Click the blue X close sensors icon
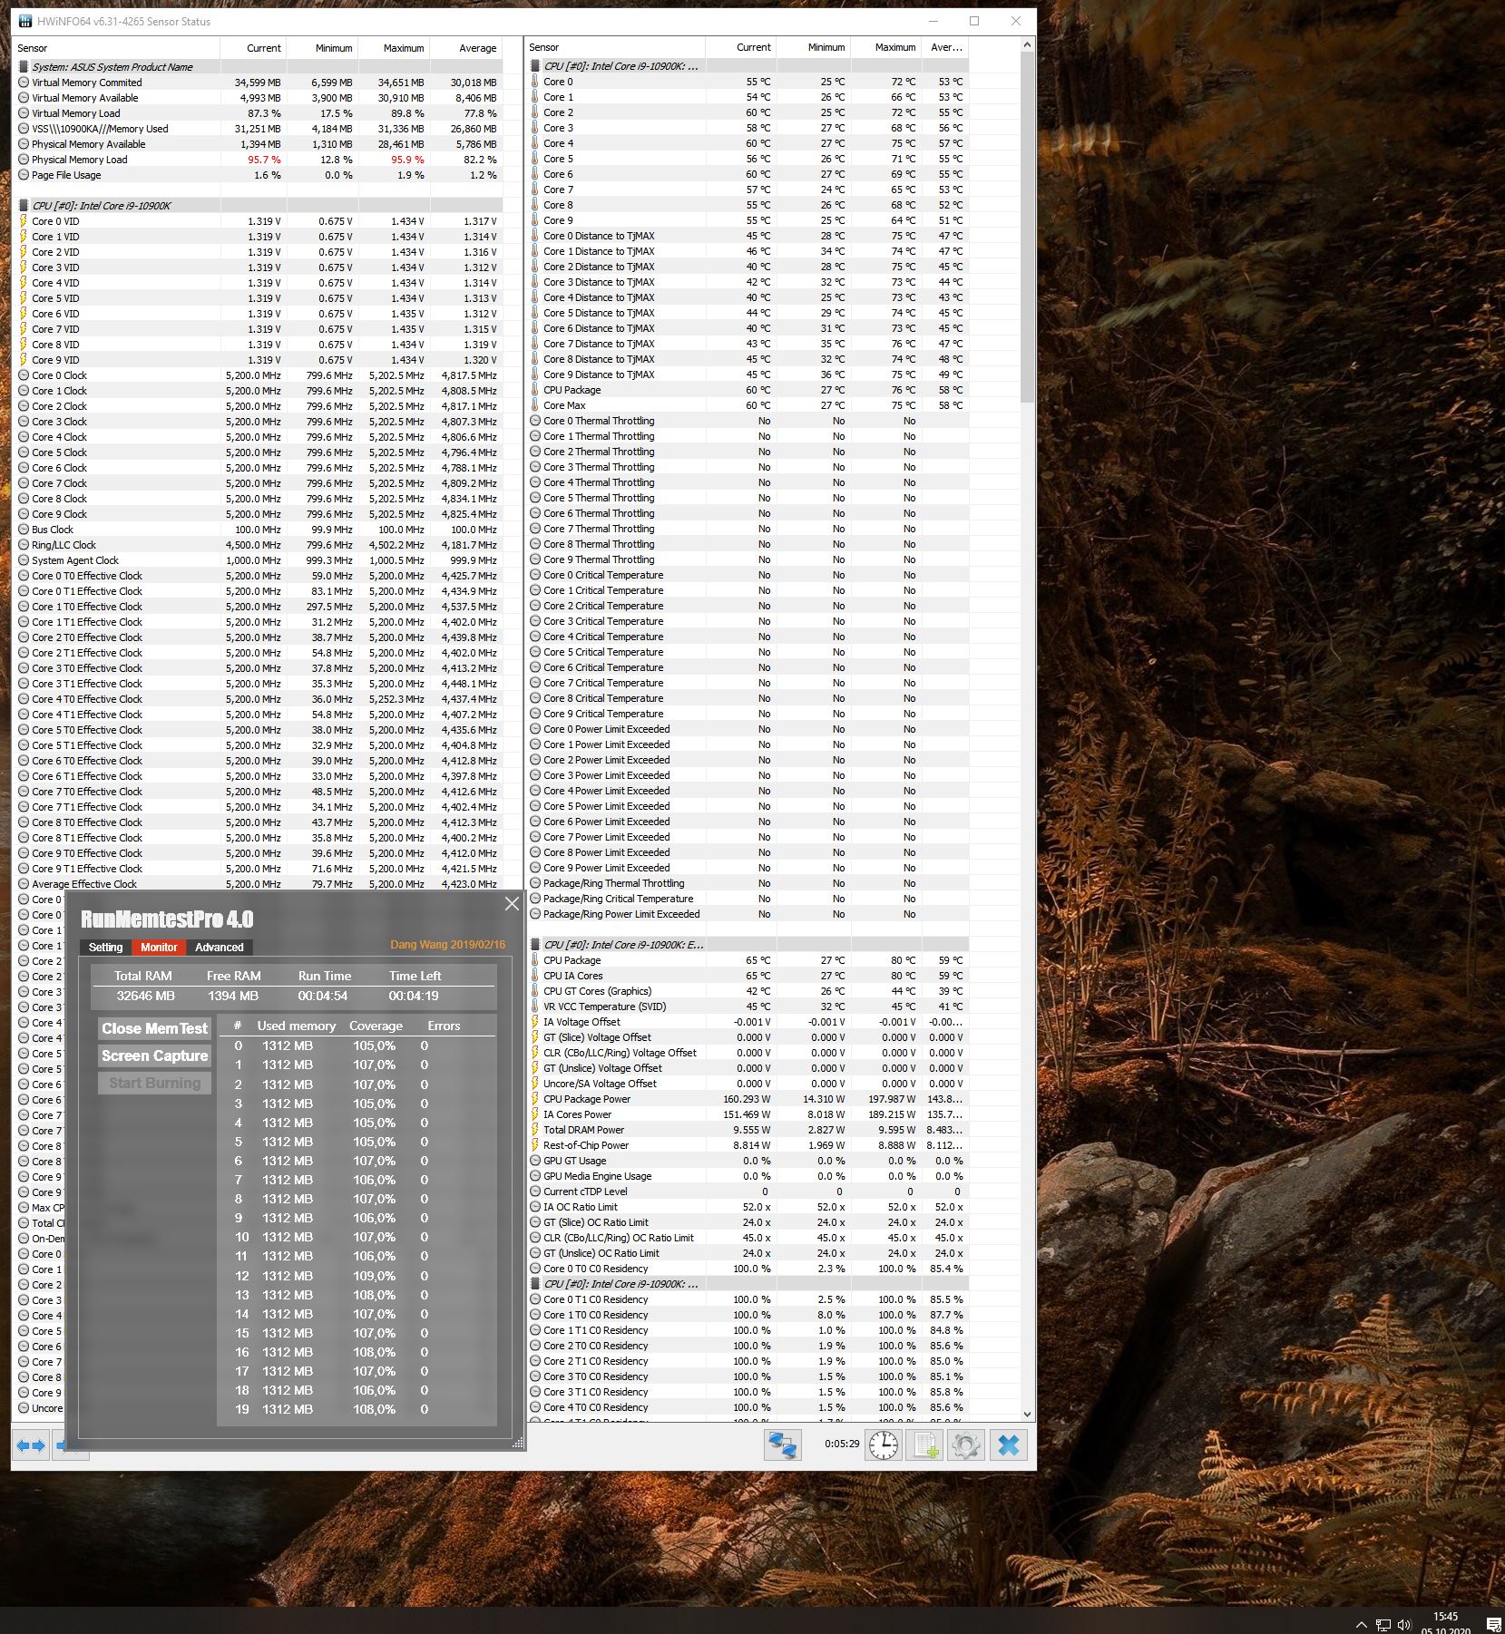 pyautogui.click(x=1008, y=1444)
